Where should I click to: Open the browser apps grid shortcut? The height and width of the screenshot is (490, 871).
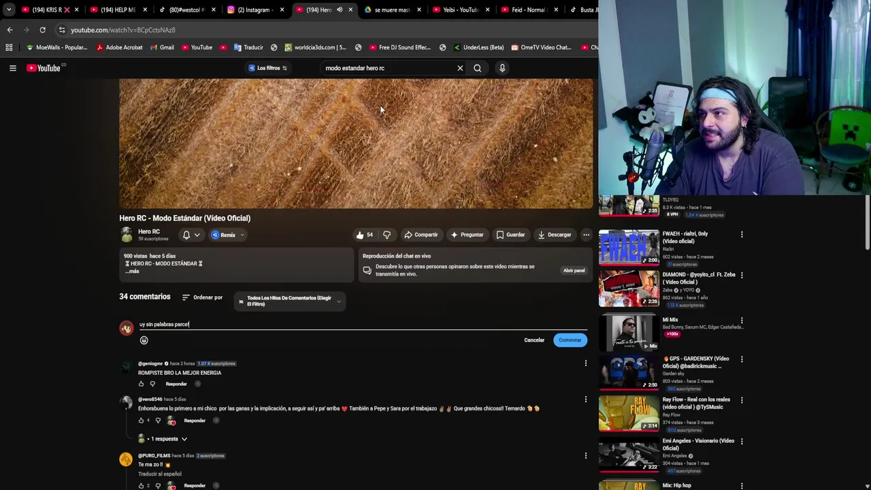[x=9, y=48]
